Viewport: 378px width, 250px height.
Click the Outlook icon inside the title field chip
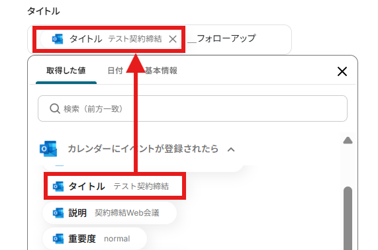(58, 39)
